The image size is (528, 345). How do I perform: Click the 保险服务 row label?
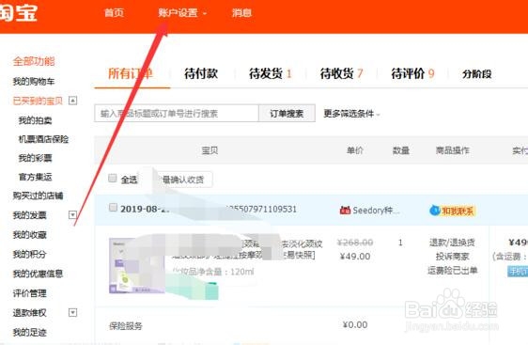pyautogui.click(x=126, y=326)
